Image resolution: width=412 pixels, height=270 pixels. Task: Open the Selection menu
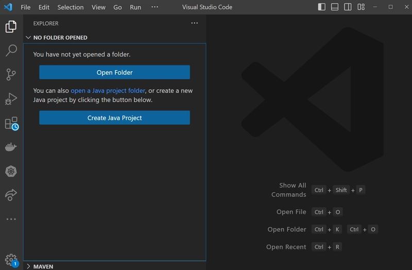pyautogui.click(x=71, y=7)
